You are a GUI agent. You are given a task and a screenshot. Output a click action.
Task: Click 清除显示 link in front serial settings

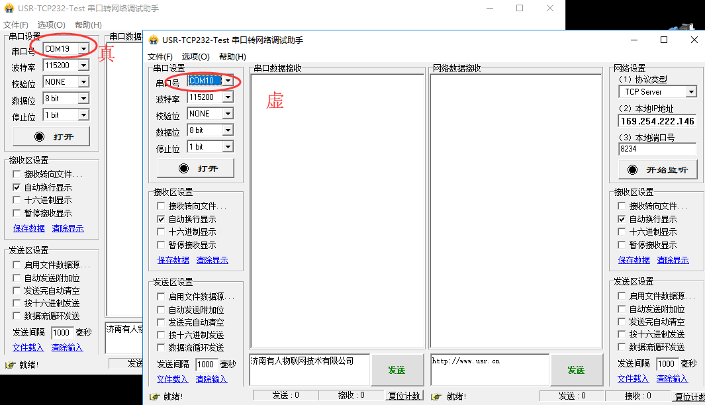click(212, 260)
